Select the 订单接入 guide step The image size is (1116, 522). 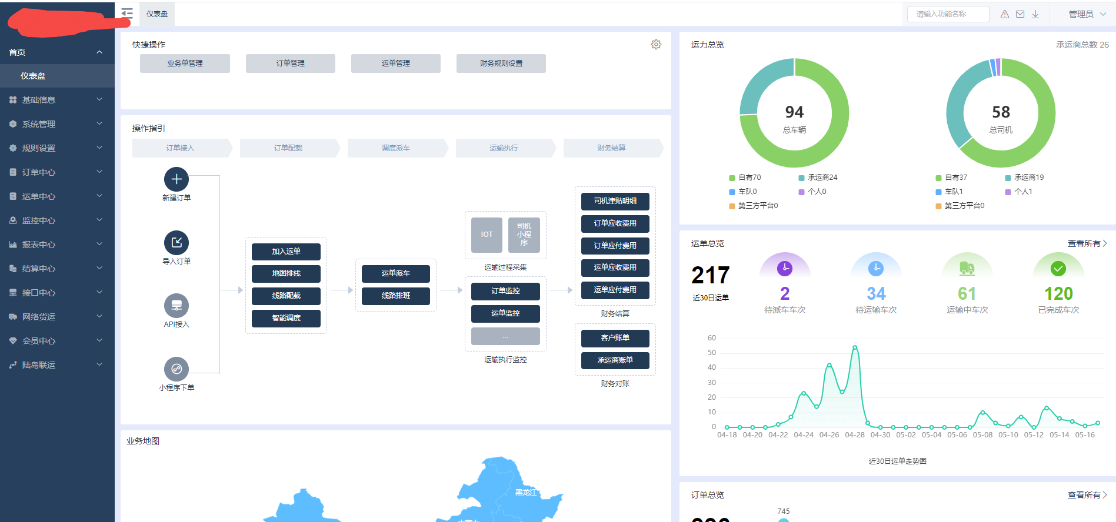(181, 148)
